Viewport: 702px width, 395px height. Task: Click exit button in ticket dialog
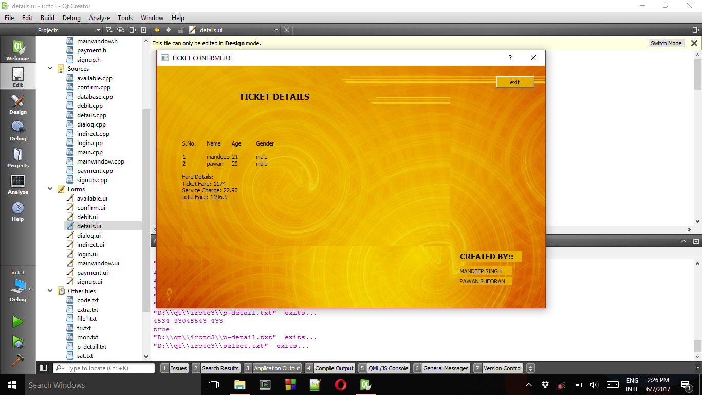515,82
